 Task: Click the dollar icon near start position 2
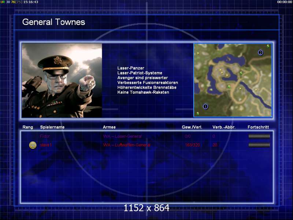pyautogui.click(x=268, y=46)
